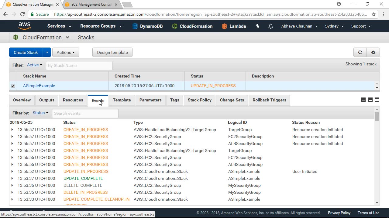Viewport: 389px width, 218px height.
Task: Expand the CloudFormation breadcrumb dropdown
Action: pos(67,38)
